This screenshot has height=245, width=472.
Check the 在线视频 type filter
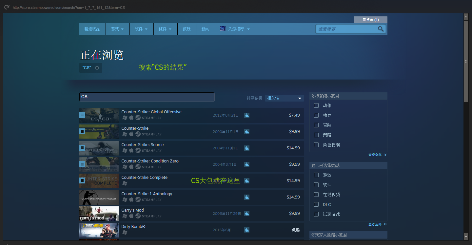click(x=316, y=195)
